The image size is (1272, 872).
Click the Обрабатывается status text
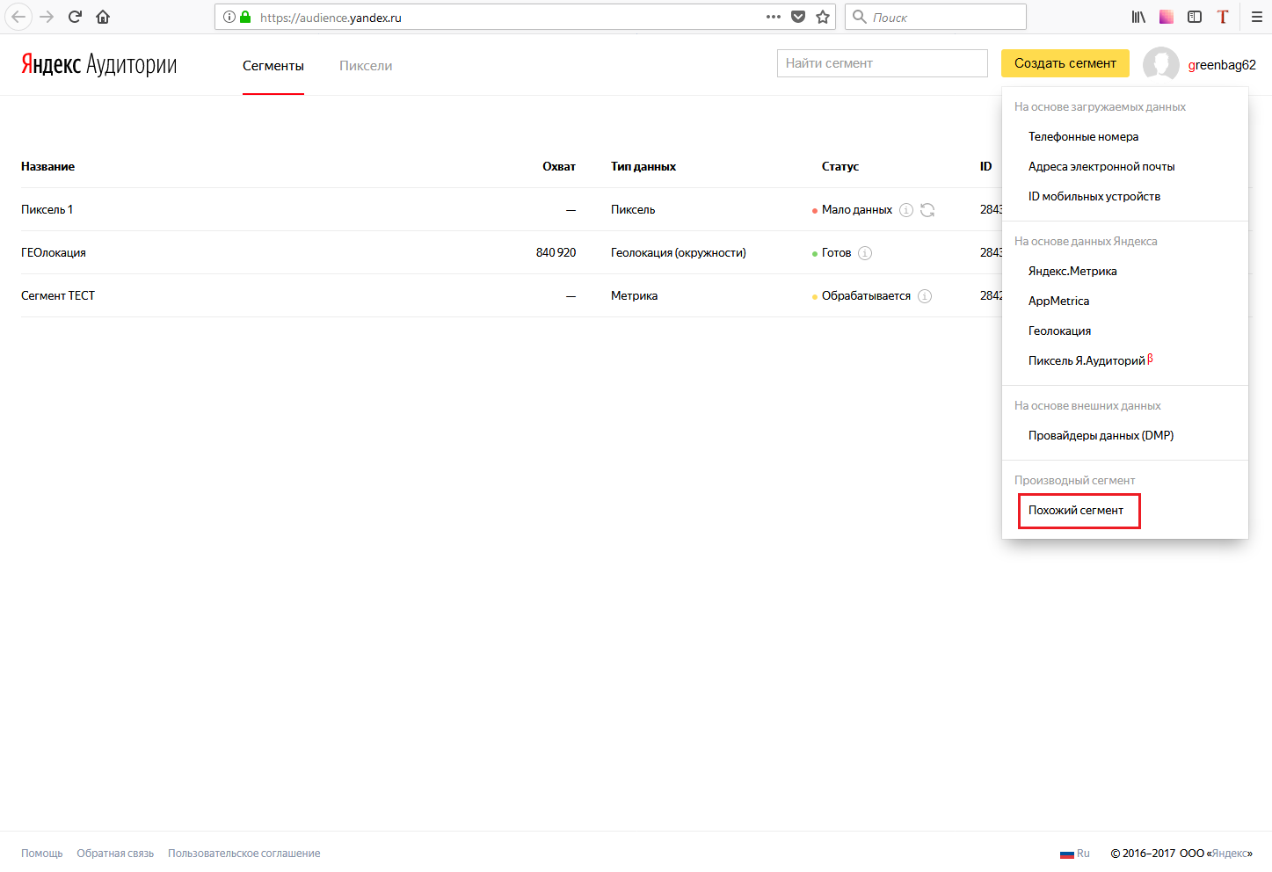(866, 295)
